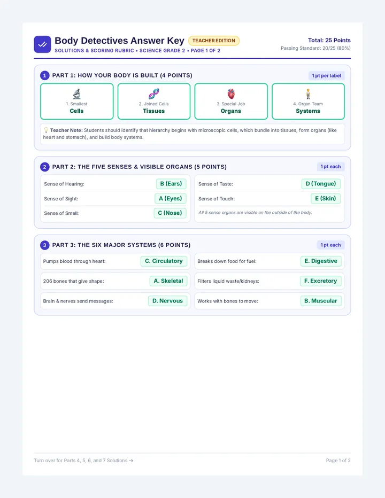Select the Tissues answer card
385x498 pixels.
[x=154, y=102]
